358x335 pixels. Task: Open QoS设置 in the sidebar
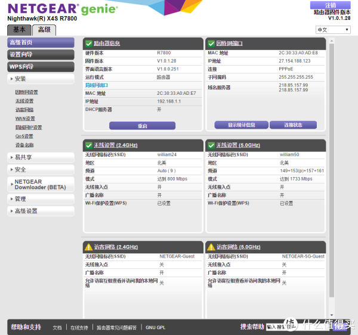pos(24,137)
